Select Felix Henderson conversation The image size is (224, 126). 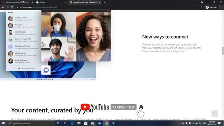coord(23,54)
